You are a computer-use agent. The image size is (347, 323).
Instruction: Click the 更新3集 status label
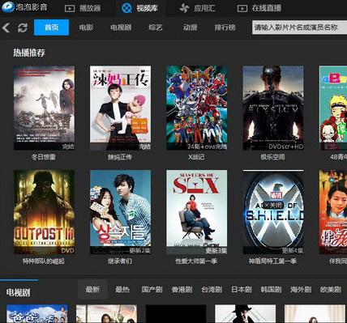tap(216, 251)
